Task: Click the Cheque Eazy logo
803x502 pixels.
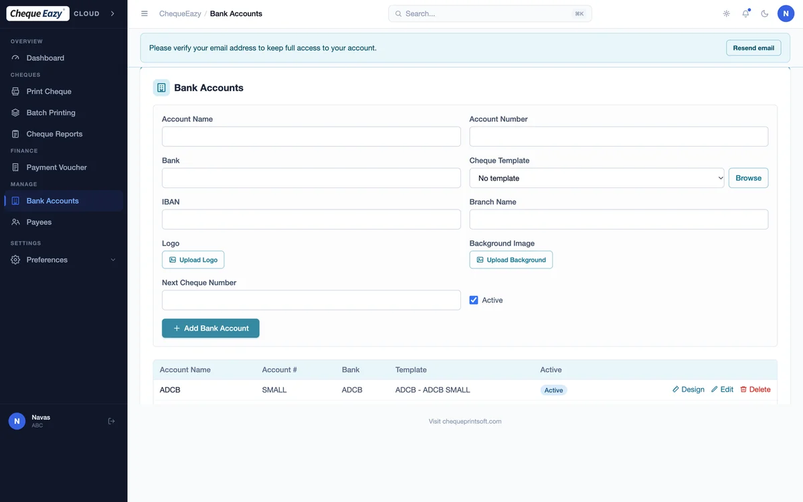Action: pyautogui.click(x=38, y=13)
